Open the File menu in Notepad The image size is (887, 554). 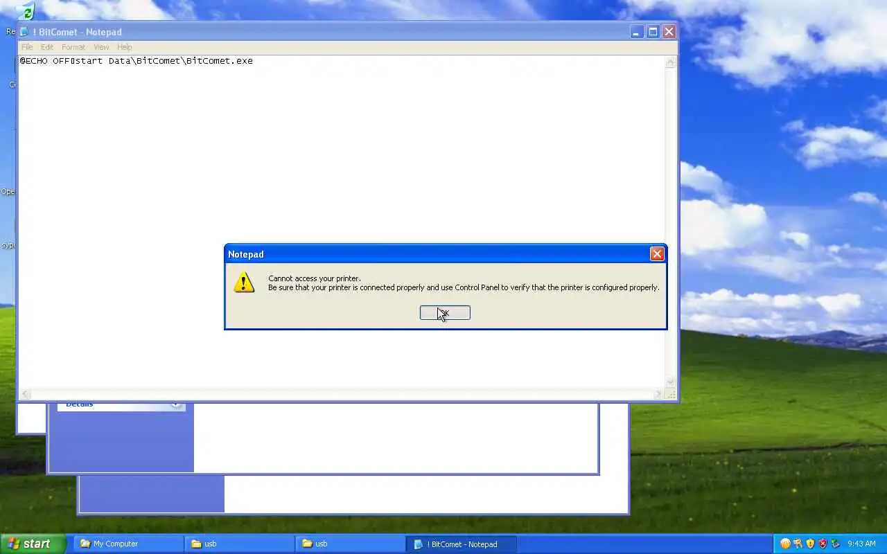tap(27, 47)
